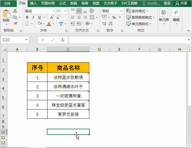Open the 字体 font dialog launcher
This screenshot has height=148, width=192.
click(66, 31)
